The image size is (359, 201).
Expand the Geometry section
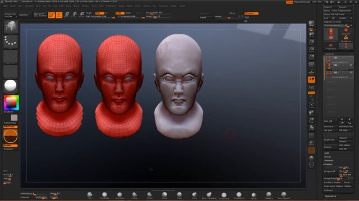pyautogui.click(x=331, y=196)
